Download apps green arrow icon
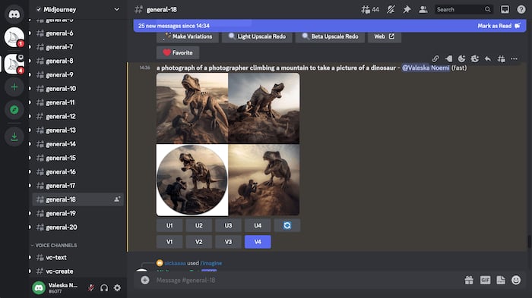Viewport: 532px width, 298px height. pos(14,136)
